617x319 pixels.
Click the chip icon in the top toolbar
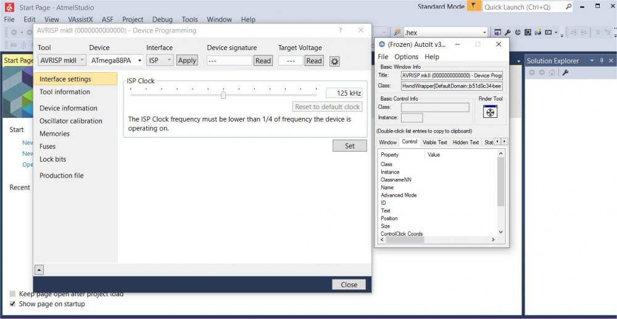coord(528,32)
